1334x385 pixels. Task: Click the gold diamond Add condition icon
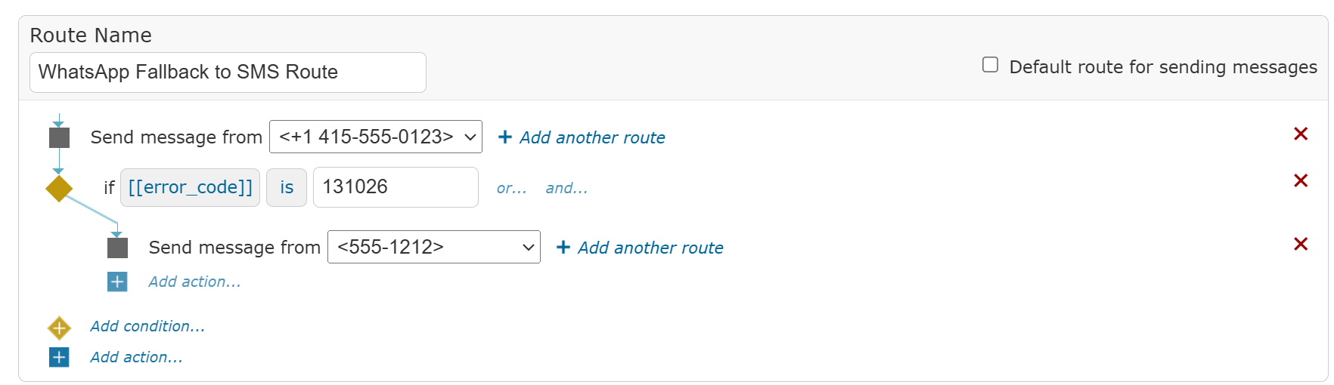point(59,328)
